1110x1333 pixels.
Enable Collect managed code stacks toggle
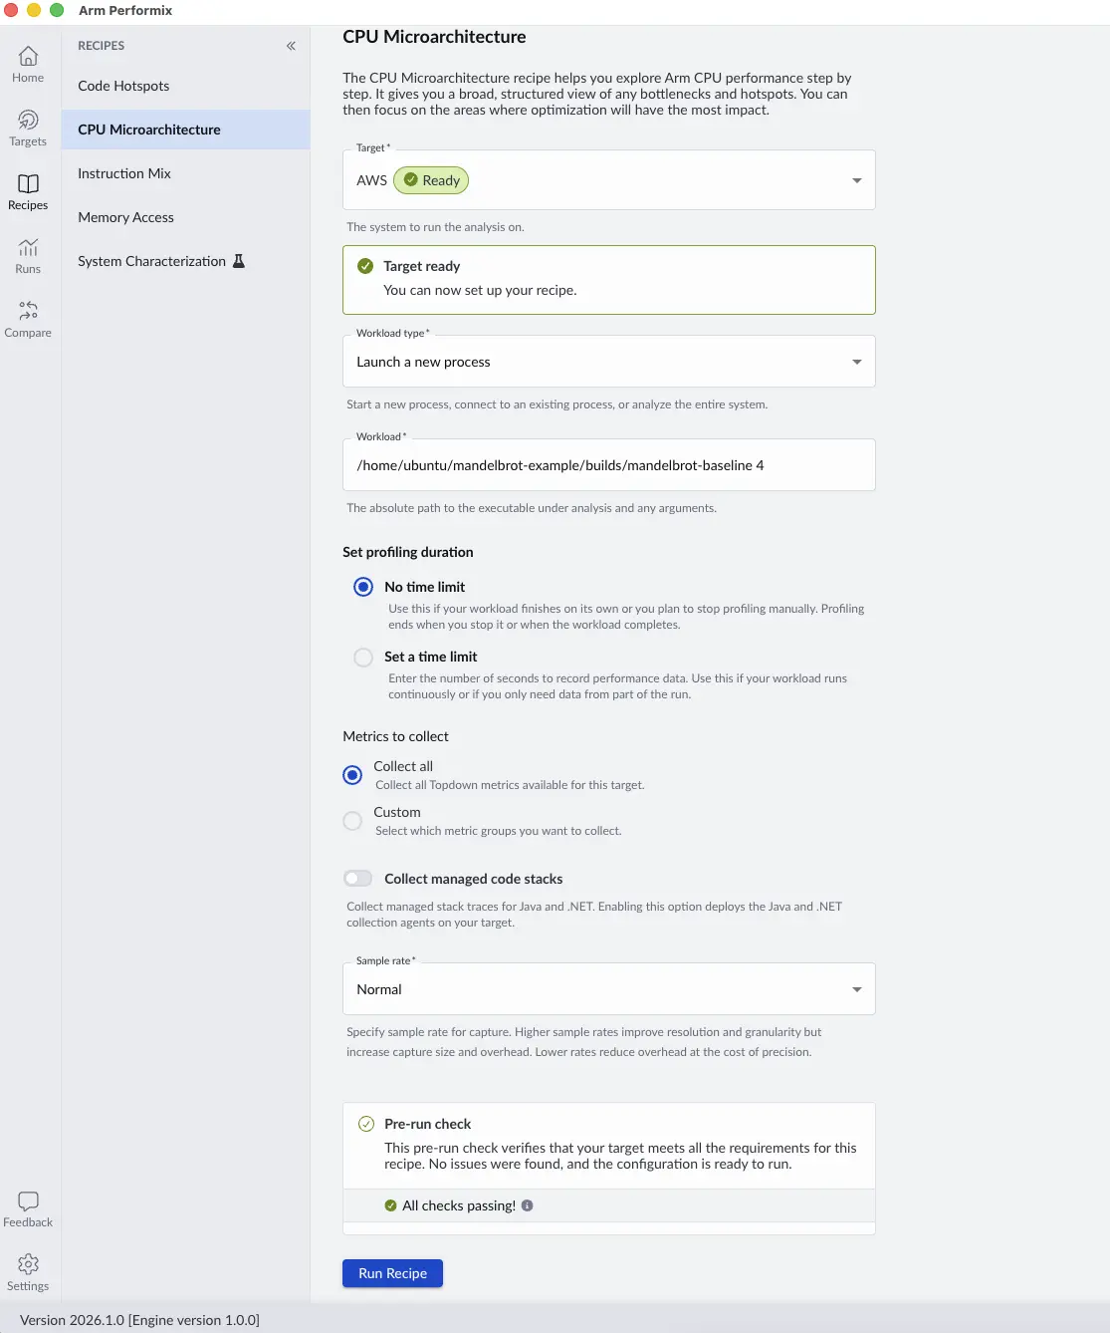(x=357, y=879)
